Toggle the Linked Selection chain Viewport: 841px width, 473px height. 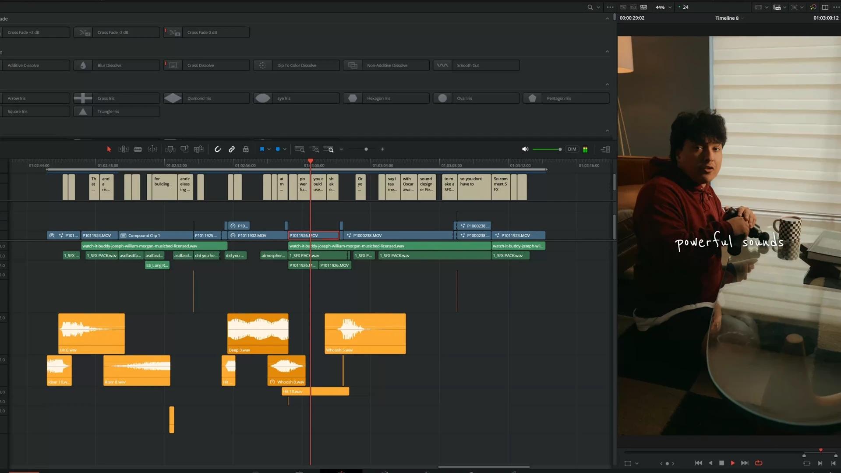coord(232,149)
